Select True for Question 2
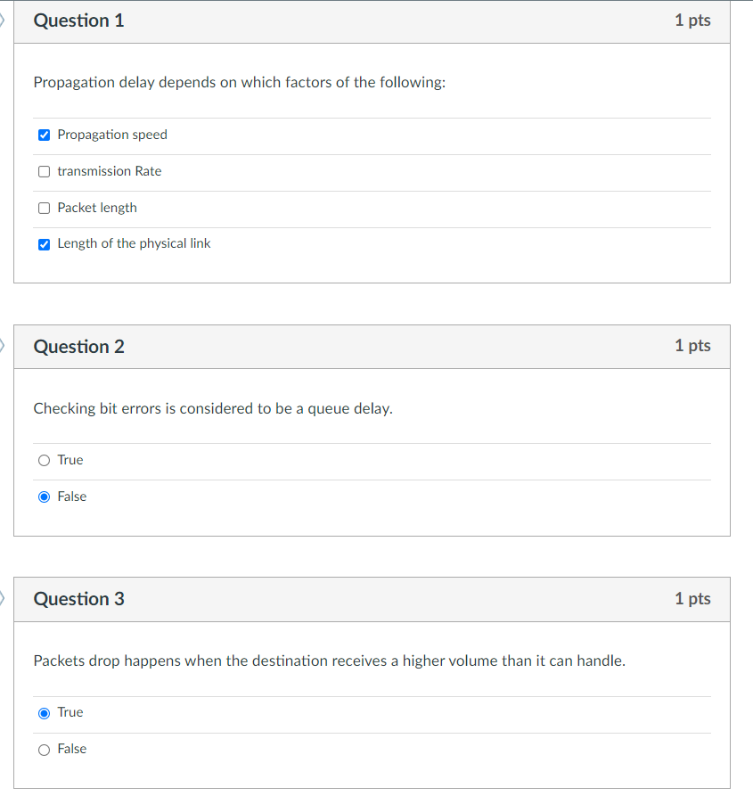 coord(44,460)
